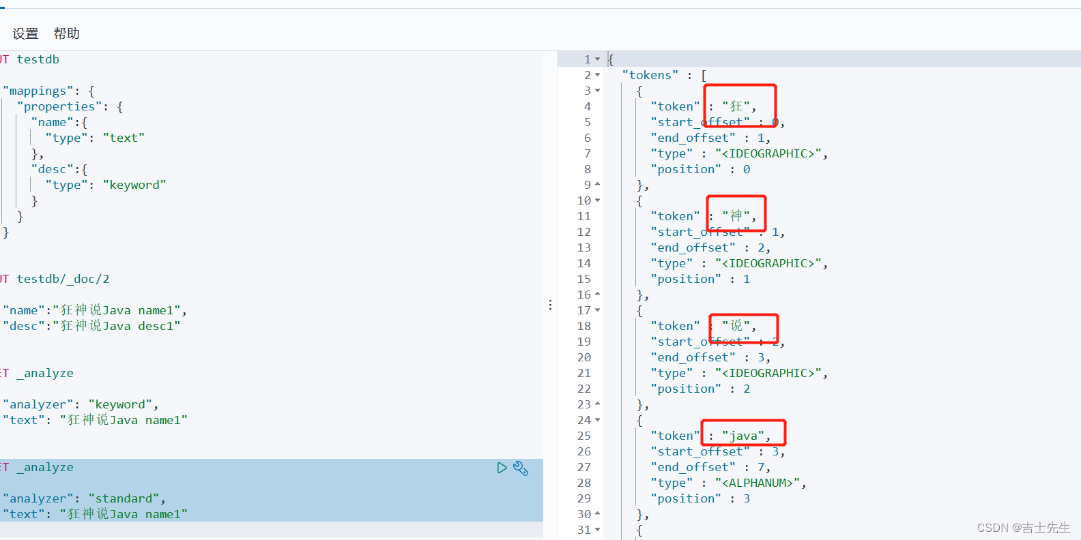The width and height of the screenshot is (1081, 540).
Task: Click the "说" token value on line 18
Action: click(x=736, y=326)
